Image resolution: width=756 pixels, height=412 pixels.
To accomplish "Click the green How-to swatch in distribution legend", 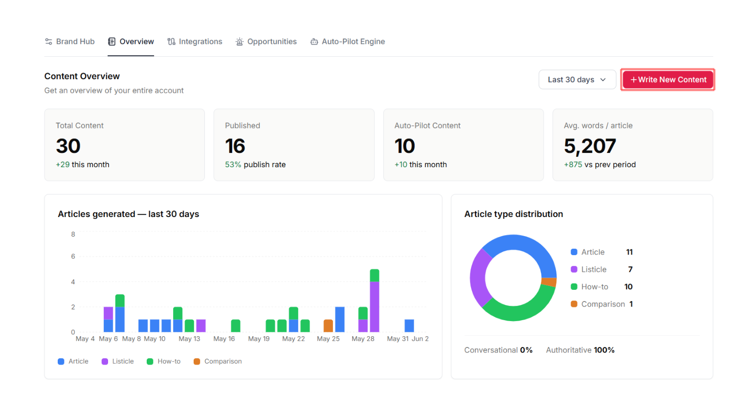I will tap(574, 287).
